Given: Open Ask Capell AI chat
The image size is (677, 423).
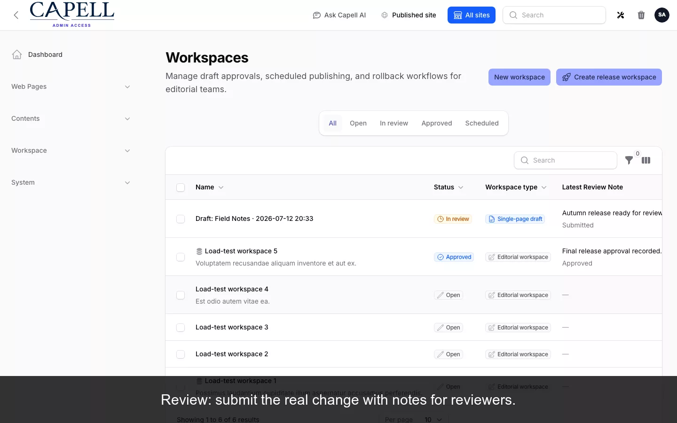Looking at the screenshot, I should [339, 15].
